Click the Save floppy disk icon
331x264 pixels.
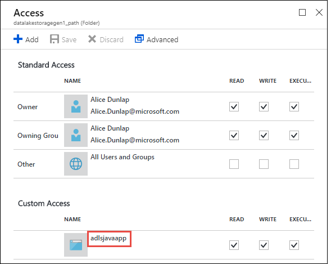55,39
